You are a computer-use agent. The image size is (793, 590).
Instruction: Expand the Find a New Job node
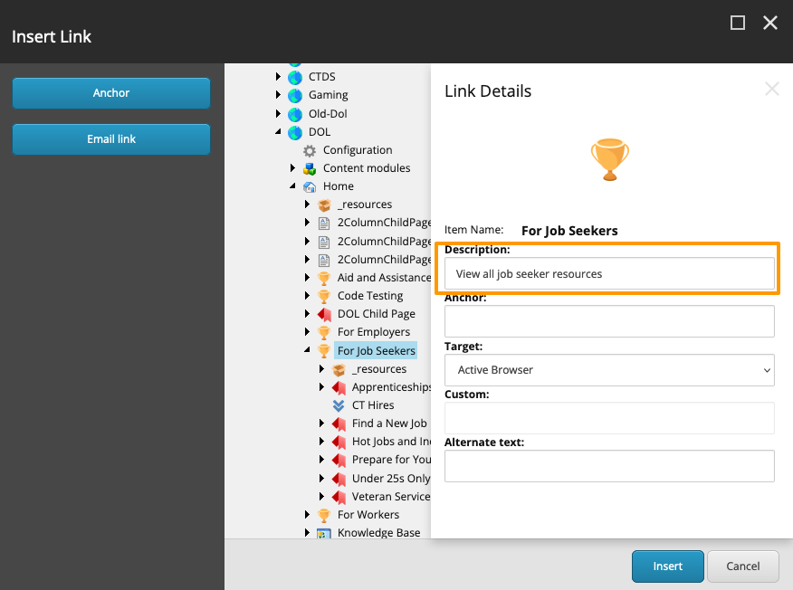tap(322, 423)
